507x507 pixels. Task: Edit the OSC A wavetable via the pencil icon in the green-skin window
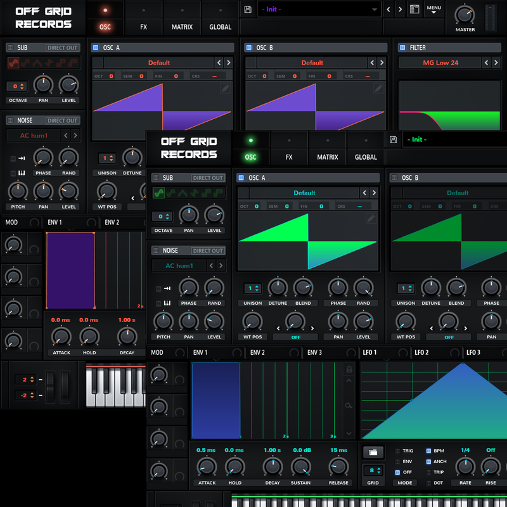pyautogui.click(x=371, y=218)
